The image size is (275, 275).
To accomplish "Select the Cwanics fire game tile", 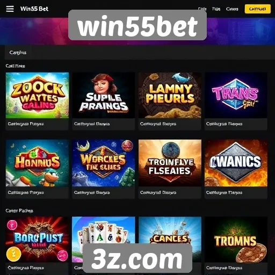I will tap(236, 163).
